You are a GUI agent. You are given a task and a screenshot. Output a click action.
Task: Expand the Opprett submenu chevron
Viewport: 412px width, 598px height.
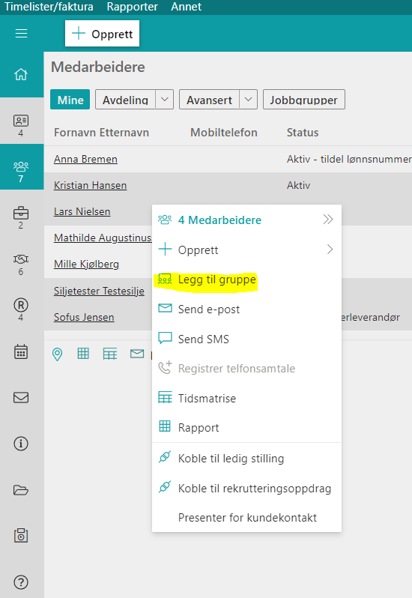pos(330,250)
